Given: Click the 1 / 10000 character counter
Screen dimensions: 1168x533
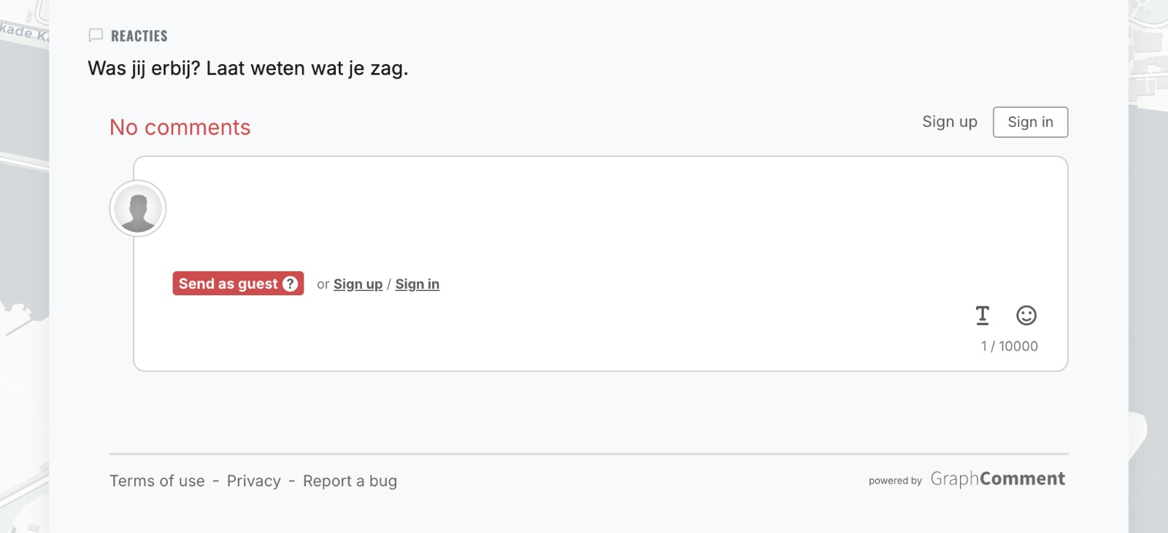Looking at the screenshot, I should [1010, 346].
